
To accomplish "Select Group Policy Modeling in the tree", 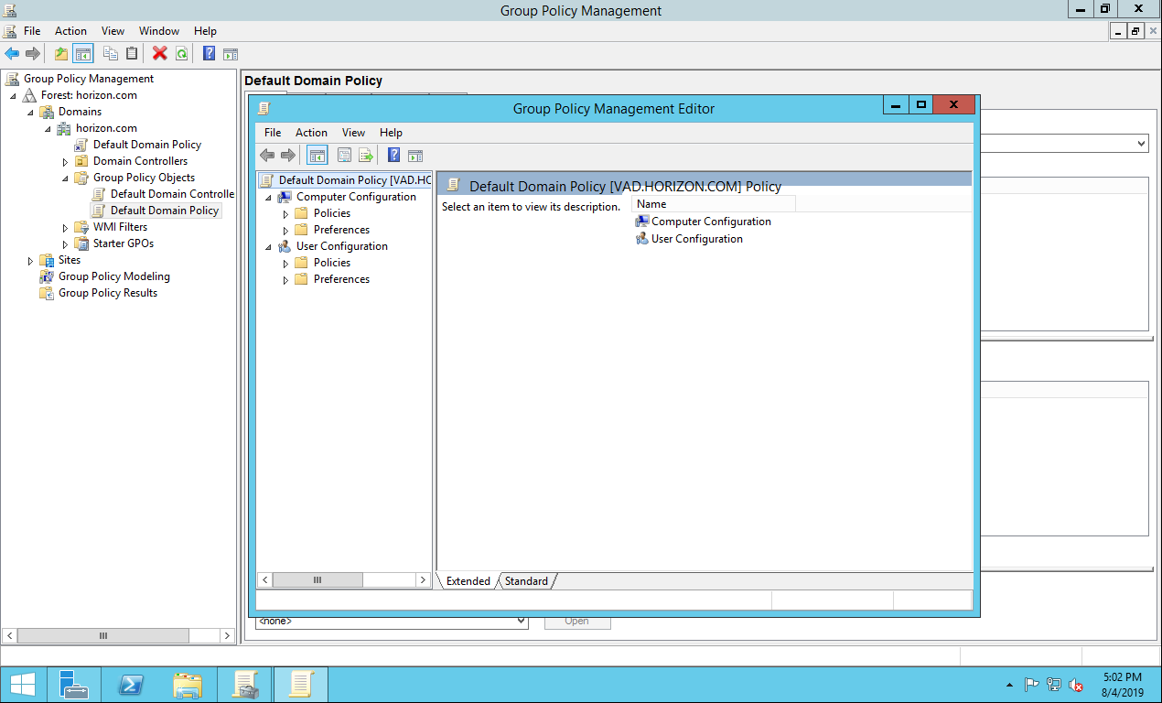I will [113, 276].
